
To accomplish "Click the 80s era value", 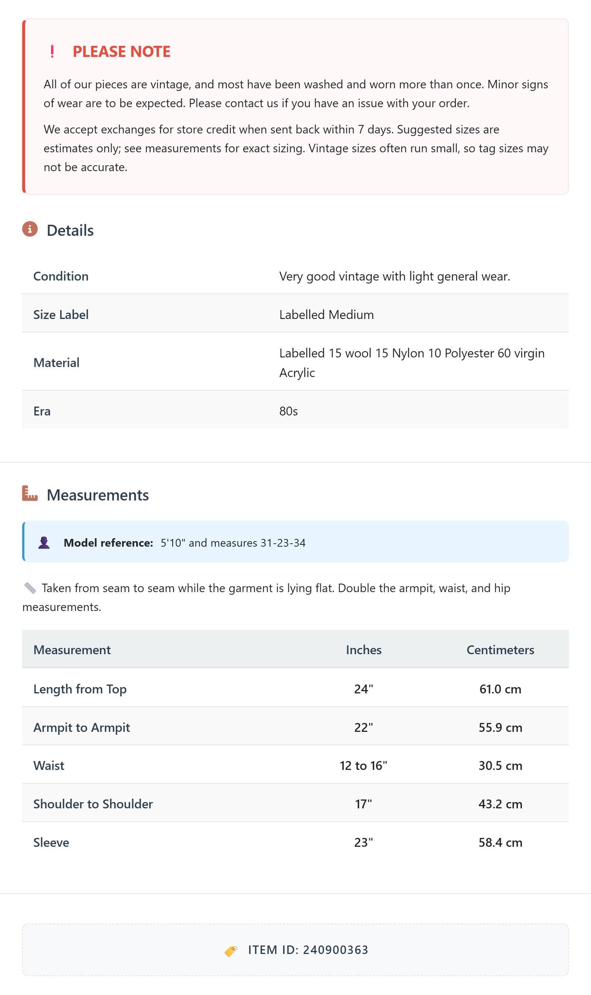I will pyautogui.click(x=288, y=411).
